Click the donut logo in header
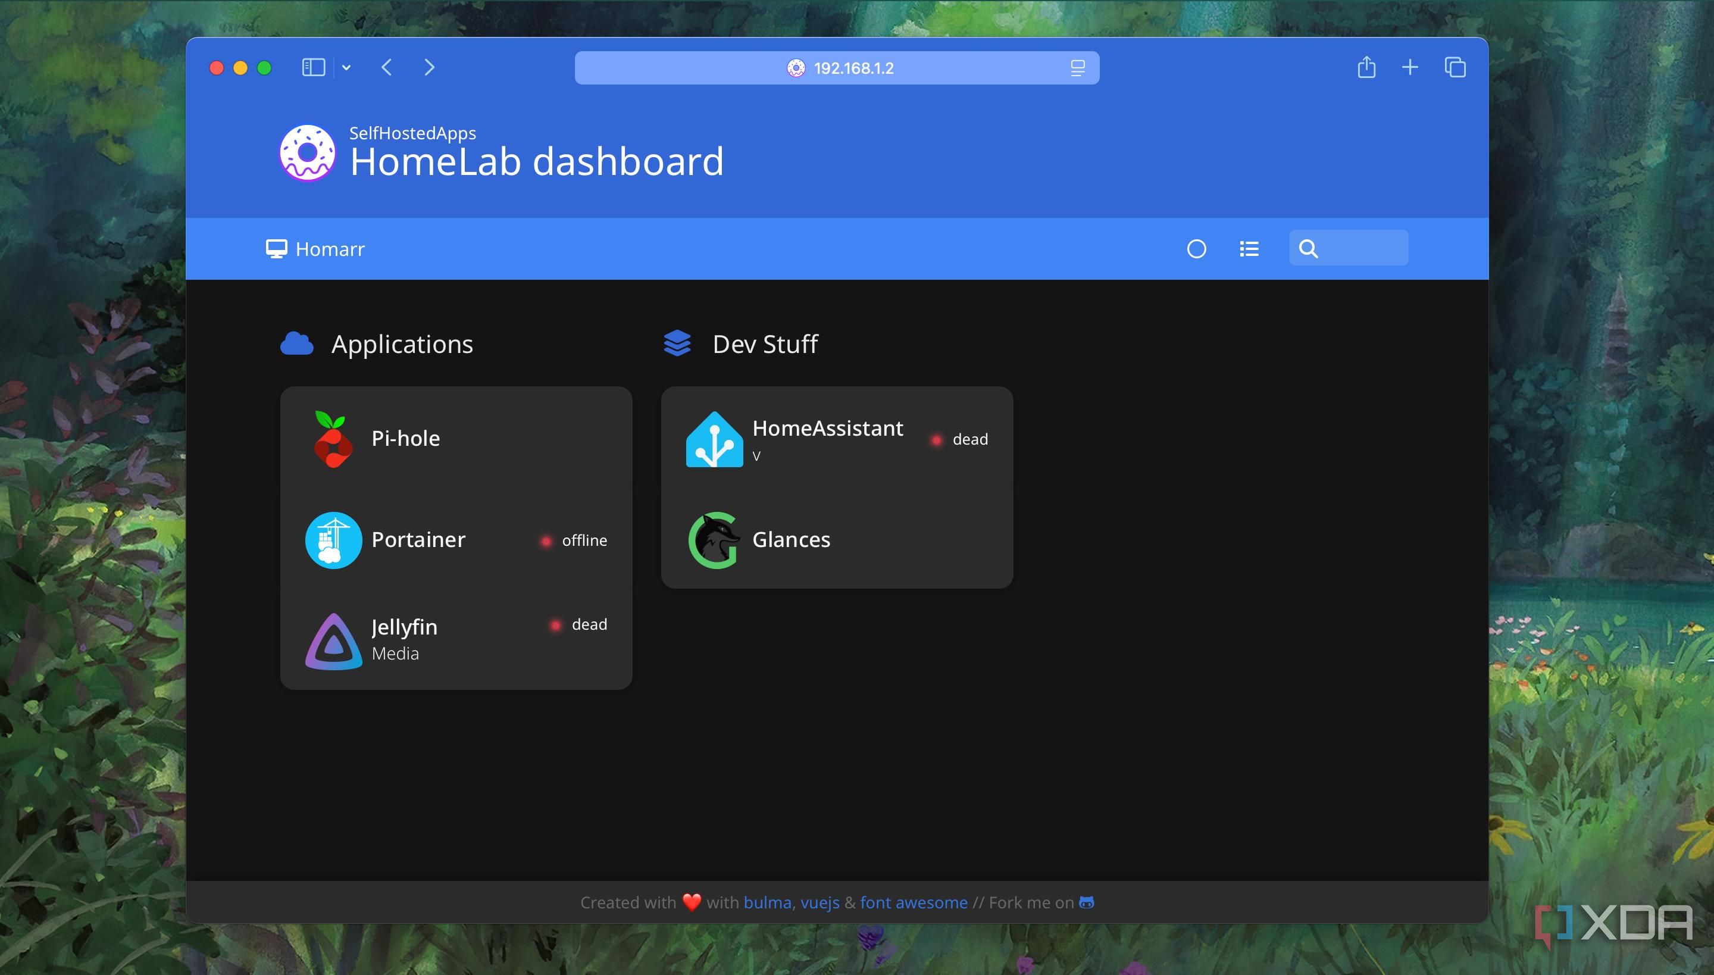1714x975 pixels. 307,152
